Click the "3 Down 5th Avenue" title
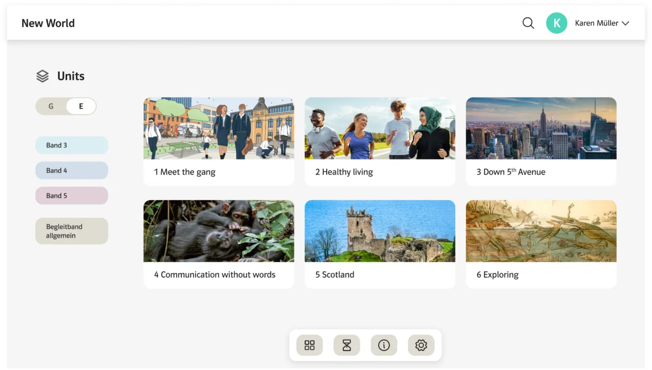The height and width of the screenshot is (370, 652). click(511, 172)
